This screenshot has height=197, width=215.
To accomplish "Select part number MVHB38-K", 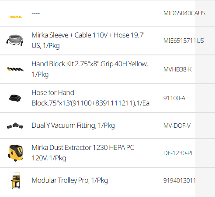I will point(177,69).
